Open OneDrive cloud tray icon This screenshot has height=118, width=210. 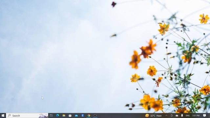tap(177, 115)
